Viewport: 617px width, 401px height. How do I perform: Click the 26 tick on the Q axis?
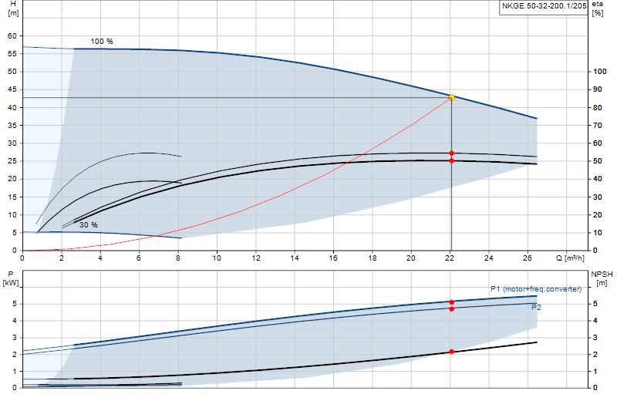coord(528,258)
